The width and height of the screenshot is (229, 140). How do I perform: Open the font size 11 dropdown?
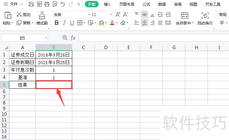click(111, 14)
